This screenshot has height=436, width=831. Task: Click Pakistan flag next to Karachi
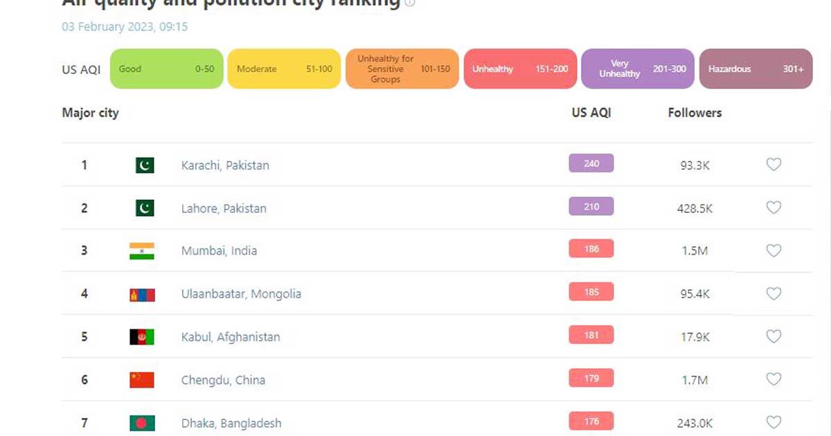(145, 165)
